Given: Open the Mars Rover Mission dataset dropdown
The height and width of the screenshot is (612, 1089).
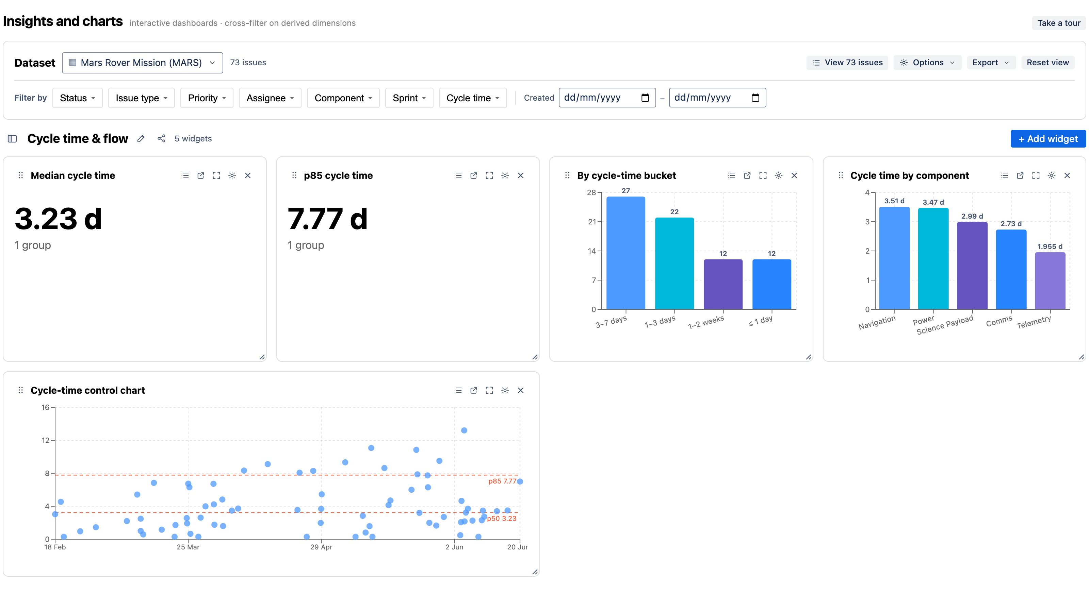Looking at the screenshot, I should pos(143,63).
